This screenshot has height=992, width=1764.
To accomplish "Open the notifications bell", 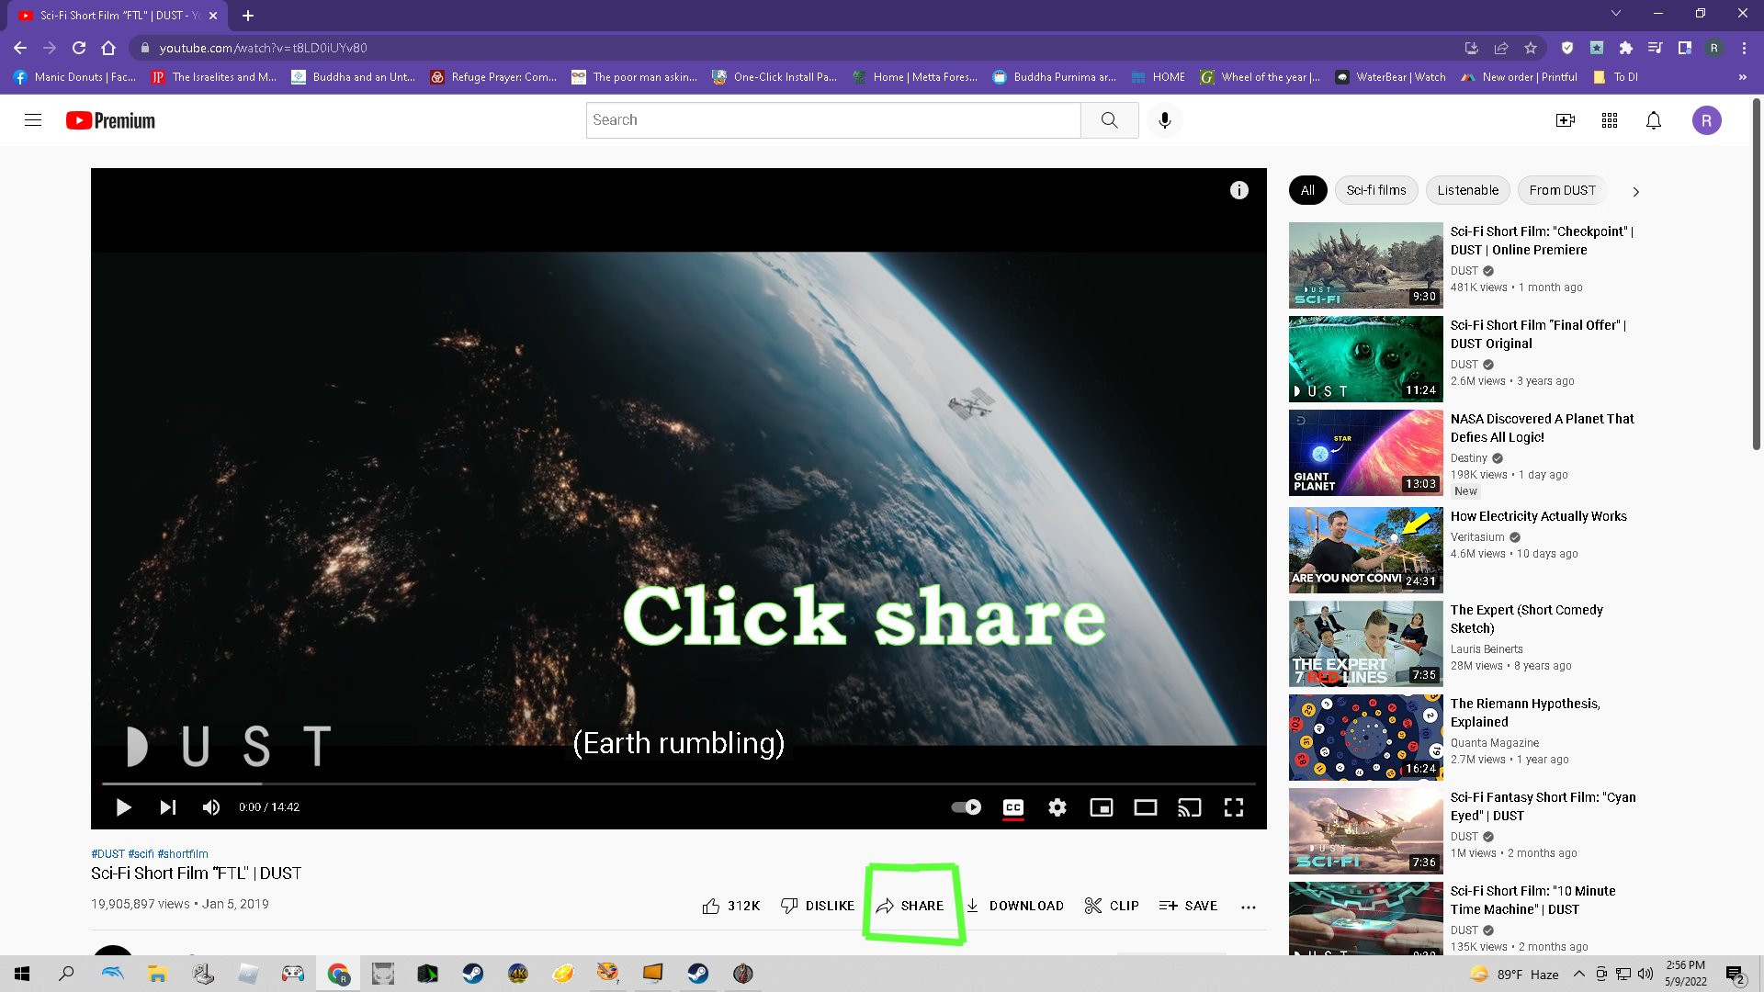I will [1654, 120].
